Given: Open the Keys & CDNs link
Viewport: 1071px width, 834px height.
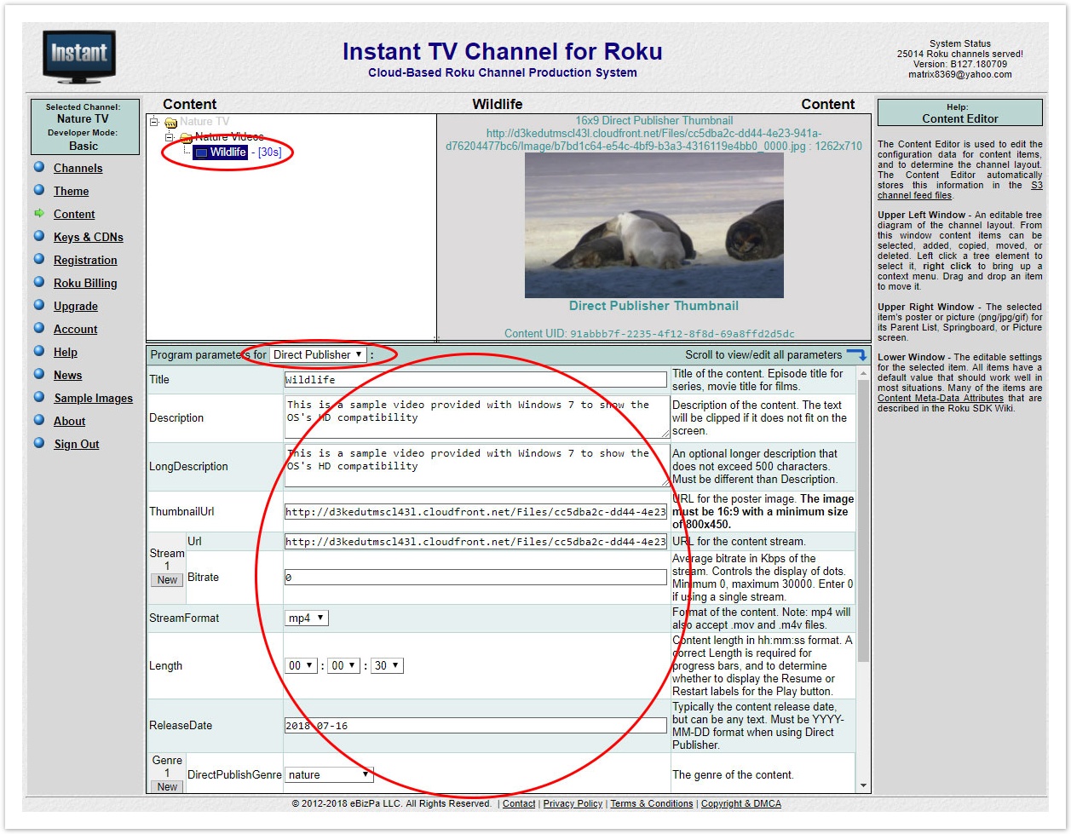Looking at the screenshot, I should (x=89, y=237).
